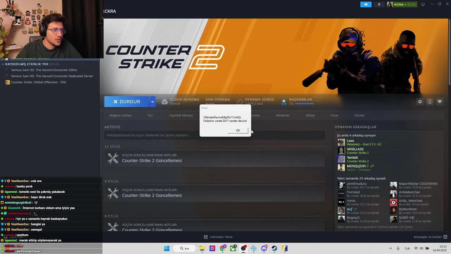This screenshot has width=451, height=254.
Task: Select Serious Sam HD Dedicated Server entry
Action: point(52,76)
